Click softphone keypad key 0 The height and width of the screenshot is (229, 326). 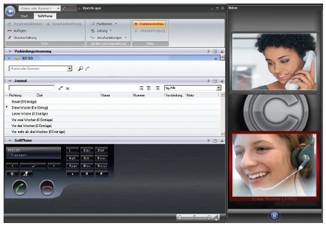87,174
